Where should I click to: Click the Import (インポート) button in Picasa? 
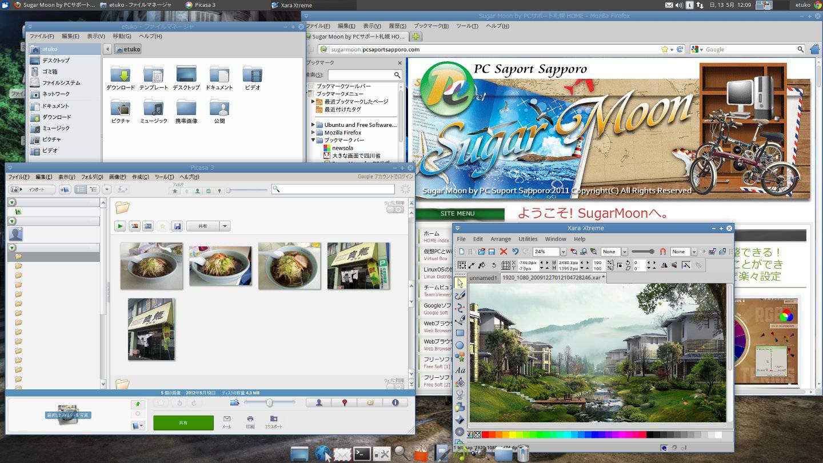click(x=33, y=189)
